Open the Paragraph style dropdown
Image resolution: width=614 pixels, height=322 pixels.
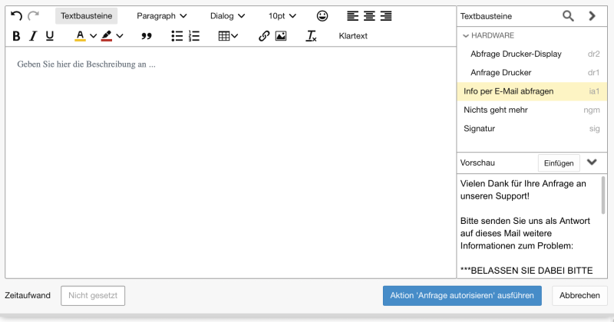(x=162, y=15)
